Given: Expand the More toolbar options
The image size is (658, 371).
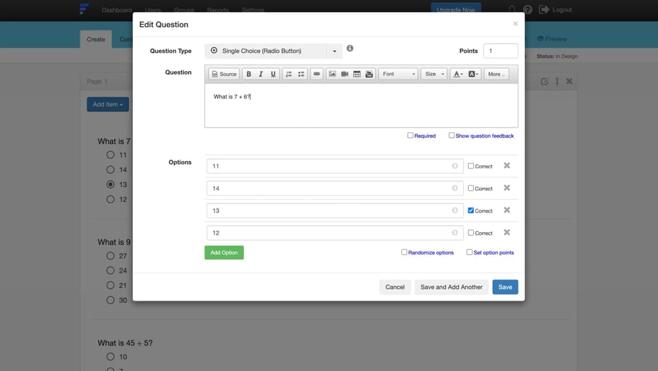Looking at the screenshot, I should [x=496, y=74].
